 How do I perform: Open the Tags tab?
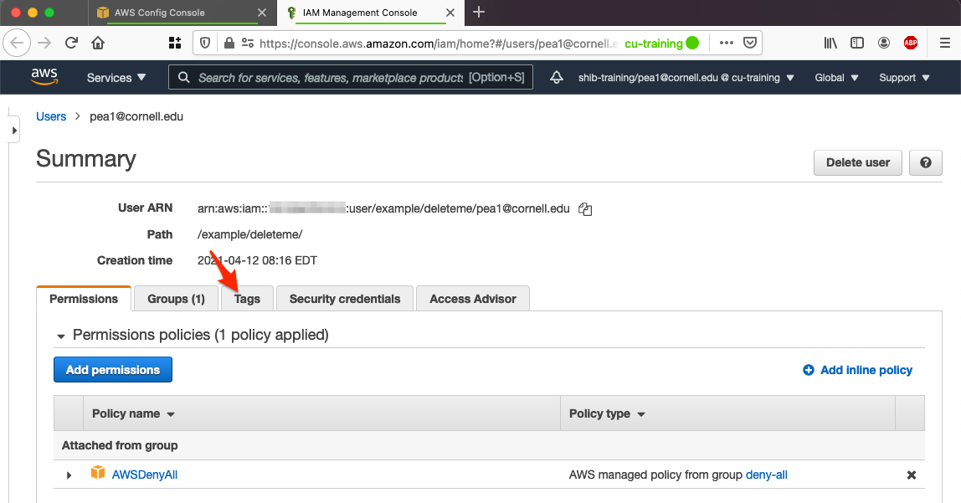pos(247,299)
